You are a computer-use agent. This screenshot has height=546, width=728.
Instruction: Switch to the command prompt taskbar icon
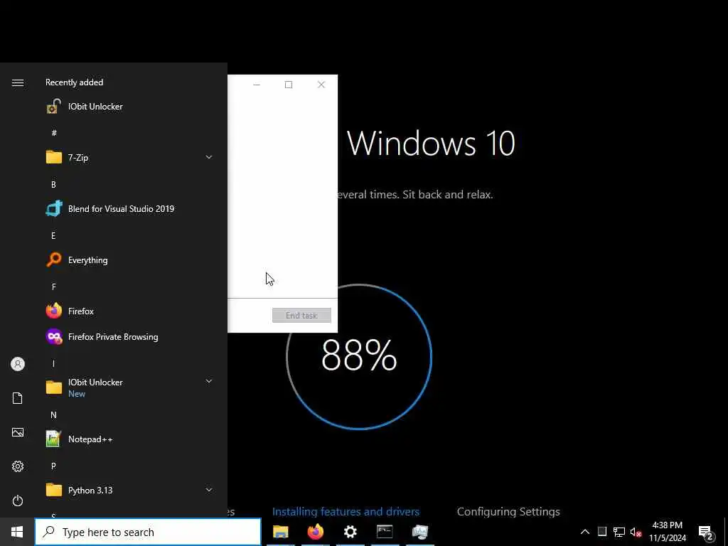[385, 532]
